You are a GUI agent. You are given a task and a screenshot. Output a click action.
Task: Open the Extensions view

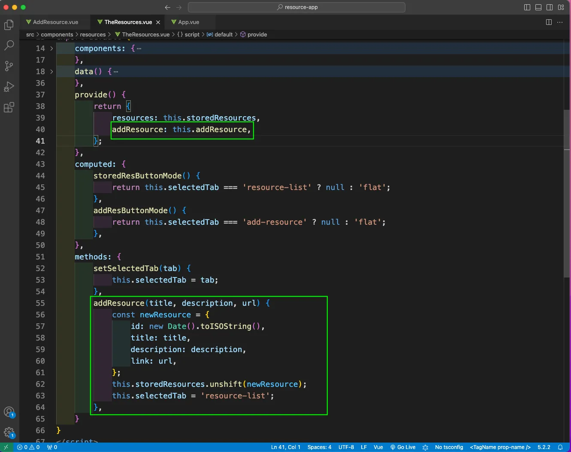point(9,107)
